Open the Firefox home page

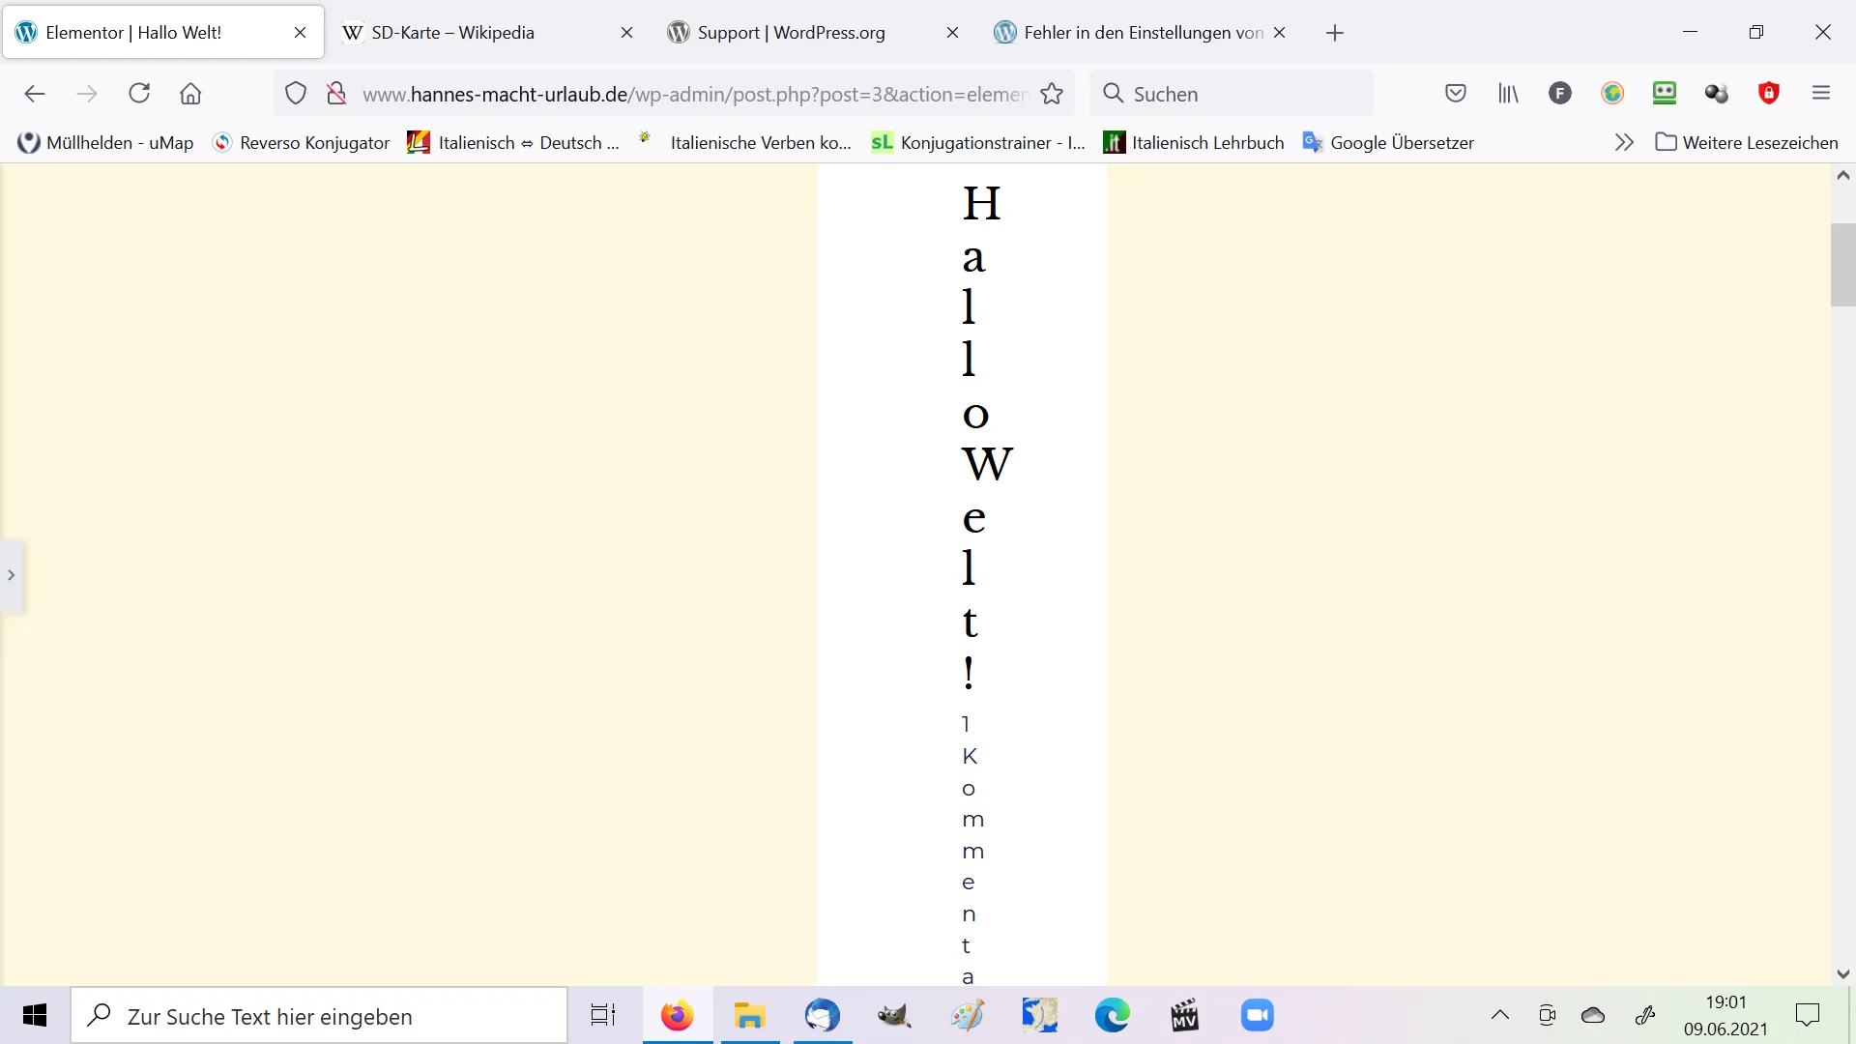click(190, 94)
